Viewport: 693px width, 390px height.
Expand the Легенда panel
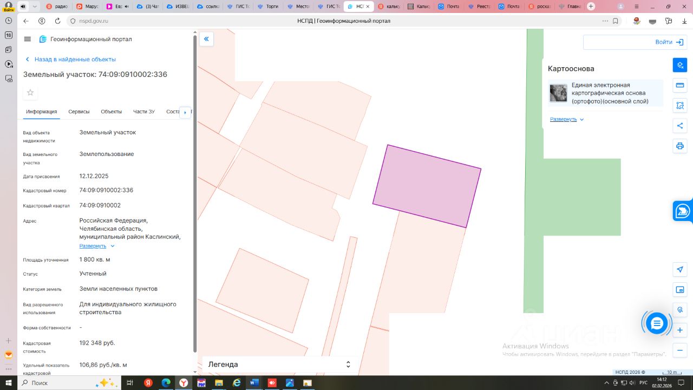coord(348,365)
